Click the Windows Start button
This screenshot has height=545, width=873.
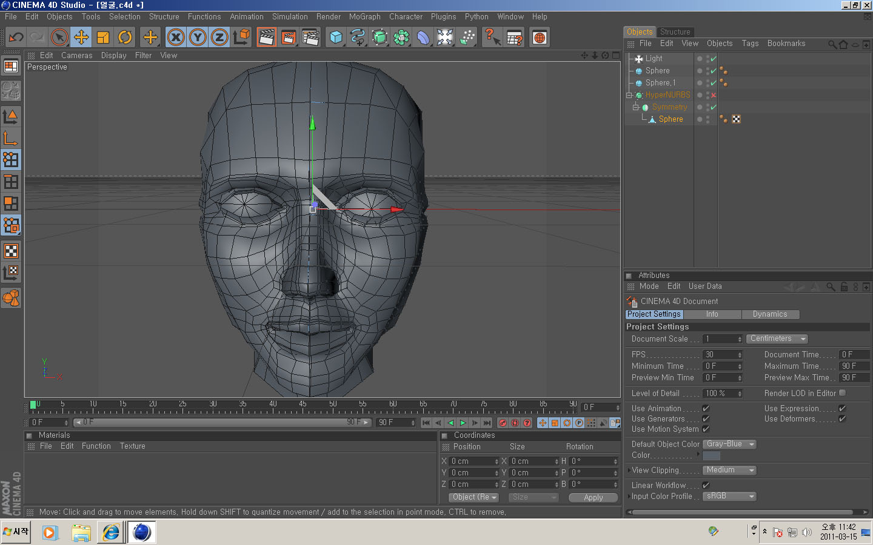pos(16,532)
